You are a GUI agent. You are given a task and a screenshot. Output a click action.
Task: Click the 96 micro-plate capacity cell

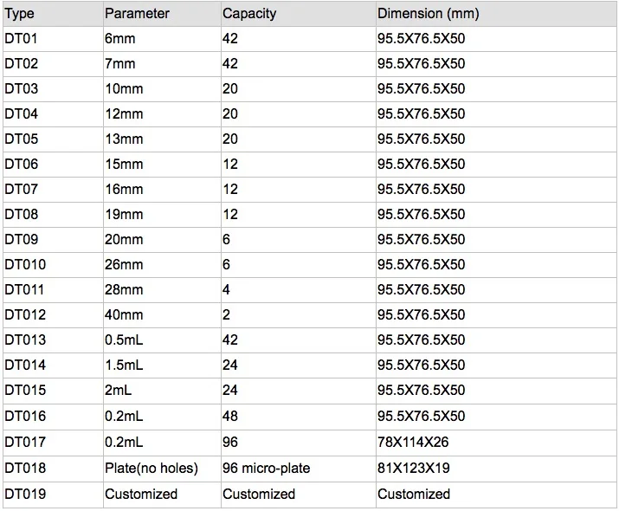coord(266,469)
